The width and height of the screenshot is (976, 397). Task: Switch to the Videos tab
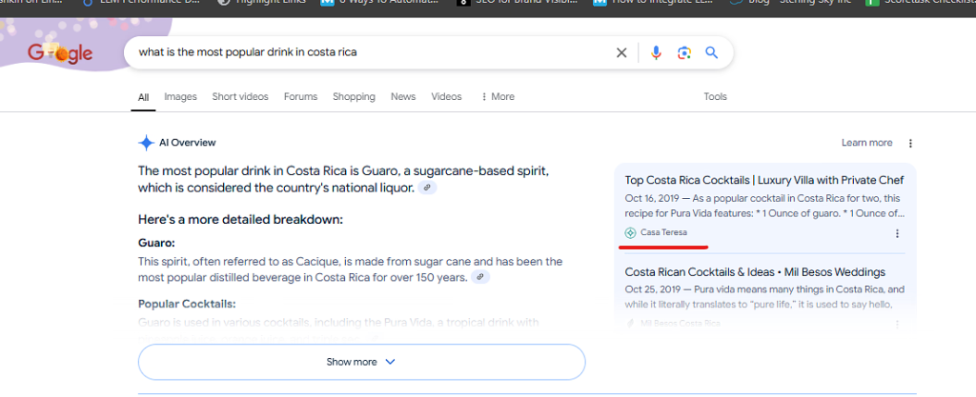(x=446, y=97)
